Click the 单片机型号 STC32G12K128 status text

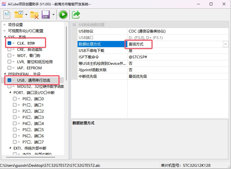tap(186, 165)
